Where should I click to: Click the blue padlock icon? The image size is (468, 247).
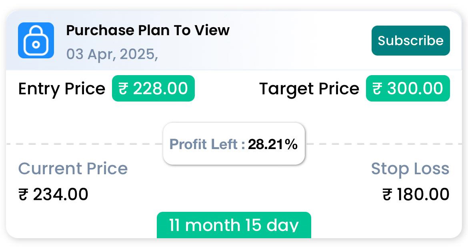tap(36, 40)
